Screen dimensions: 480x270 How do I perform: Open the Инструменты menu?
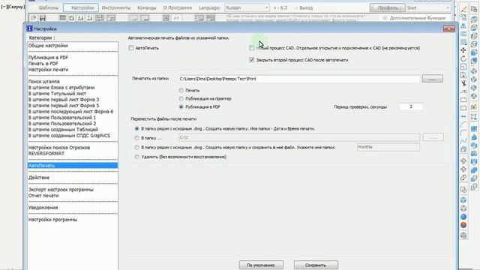116,7
